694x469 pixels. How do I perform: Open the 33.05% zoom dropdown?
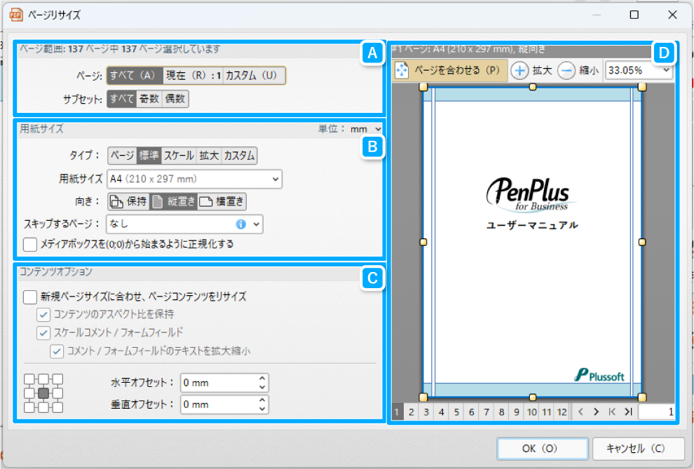(x=666, y=70)
